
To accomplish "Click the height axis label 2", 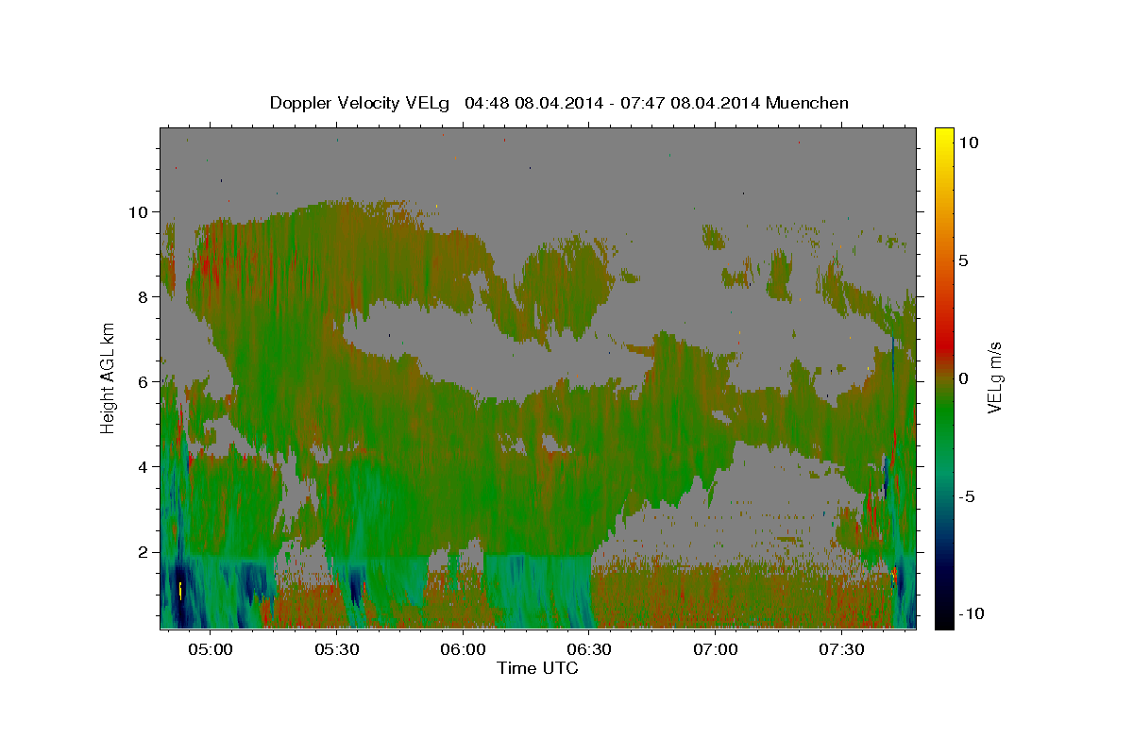I will (145, 552).
